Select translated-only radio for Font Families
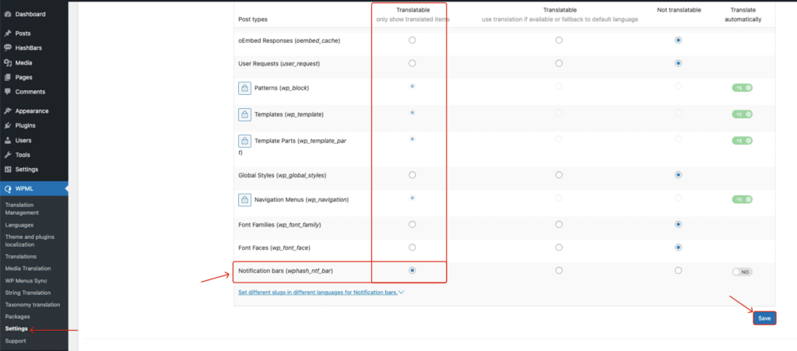797x351 pixels. point(413,224)
